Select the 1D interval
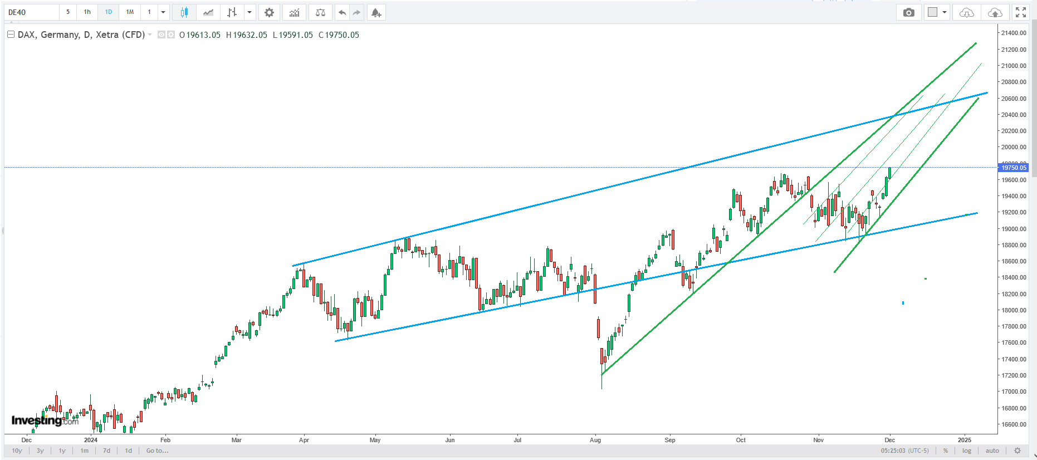Screen dimensions: 1037x460 (x=109, y=12)
